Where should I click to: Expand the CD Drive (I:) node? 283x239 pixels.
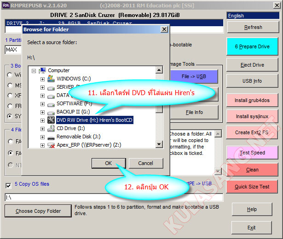(42, 129)
